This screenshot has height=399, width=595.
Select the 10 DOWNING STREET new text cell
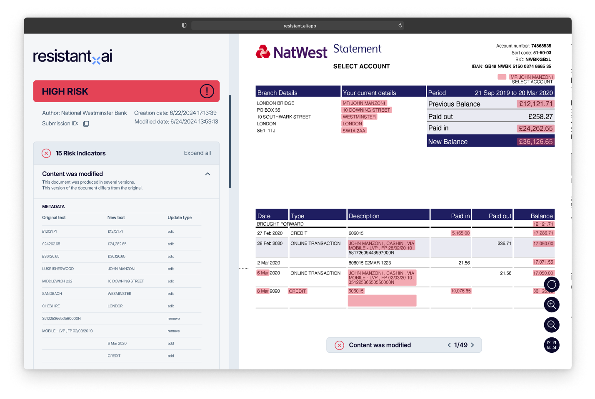click(x=126, y=281)
